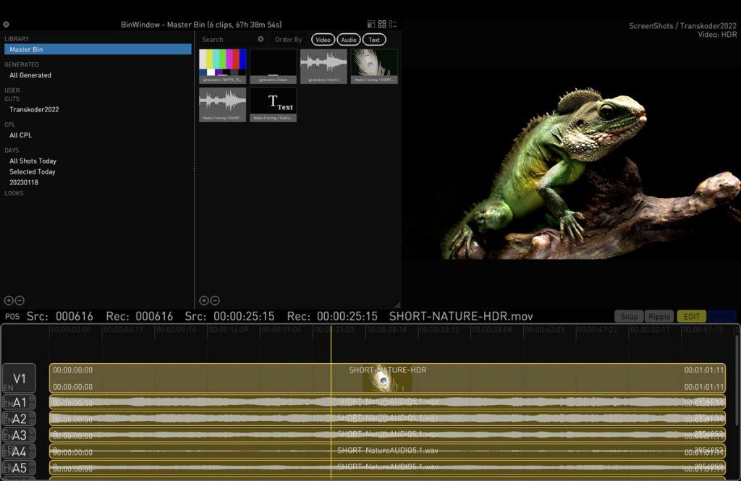Toggle the bin sidebar layout icon

(371, 24)
